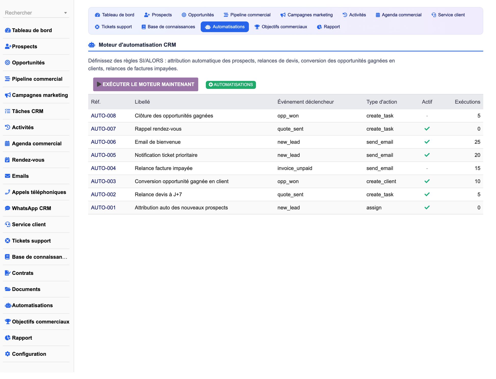The height and width of the screenshot is (379, 496).
Task: Open the AUTO-007 rule link
Action: pos(103,129)
